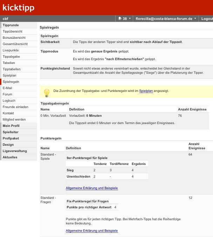Expand the florecilla account dropdown
Screen dimensions: 213x237
pos(195,18)
